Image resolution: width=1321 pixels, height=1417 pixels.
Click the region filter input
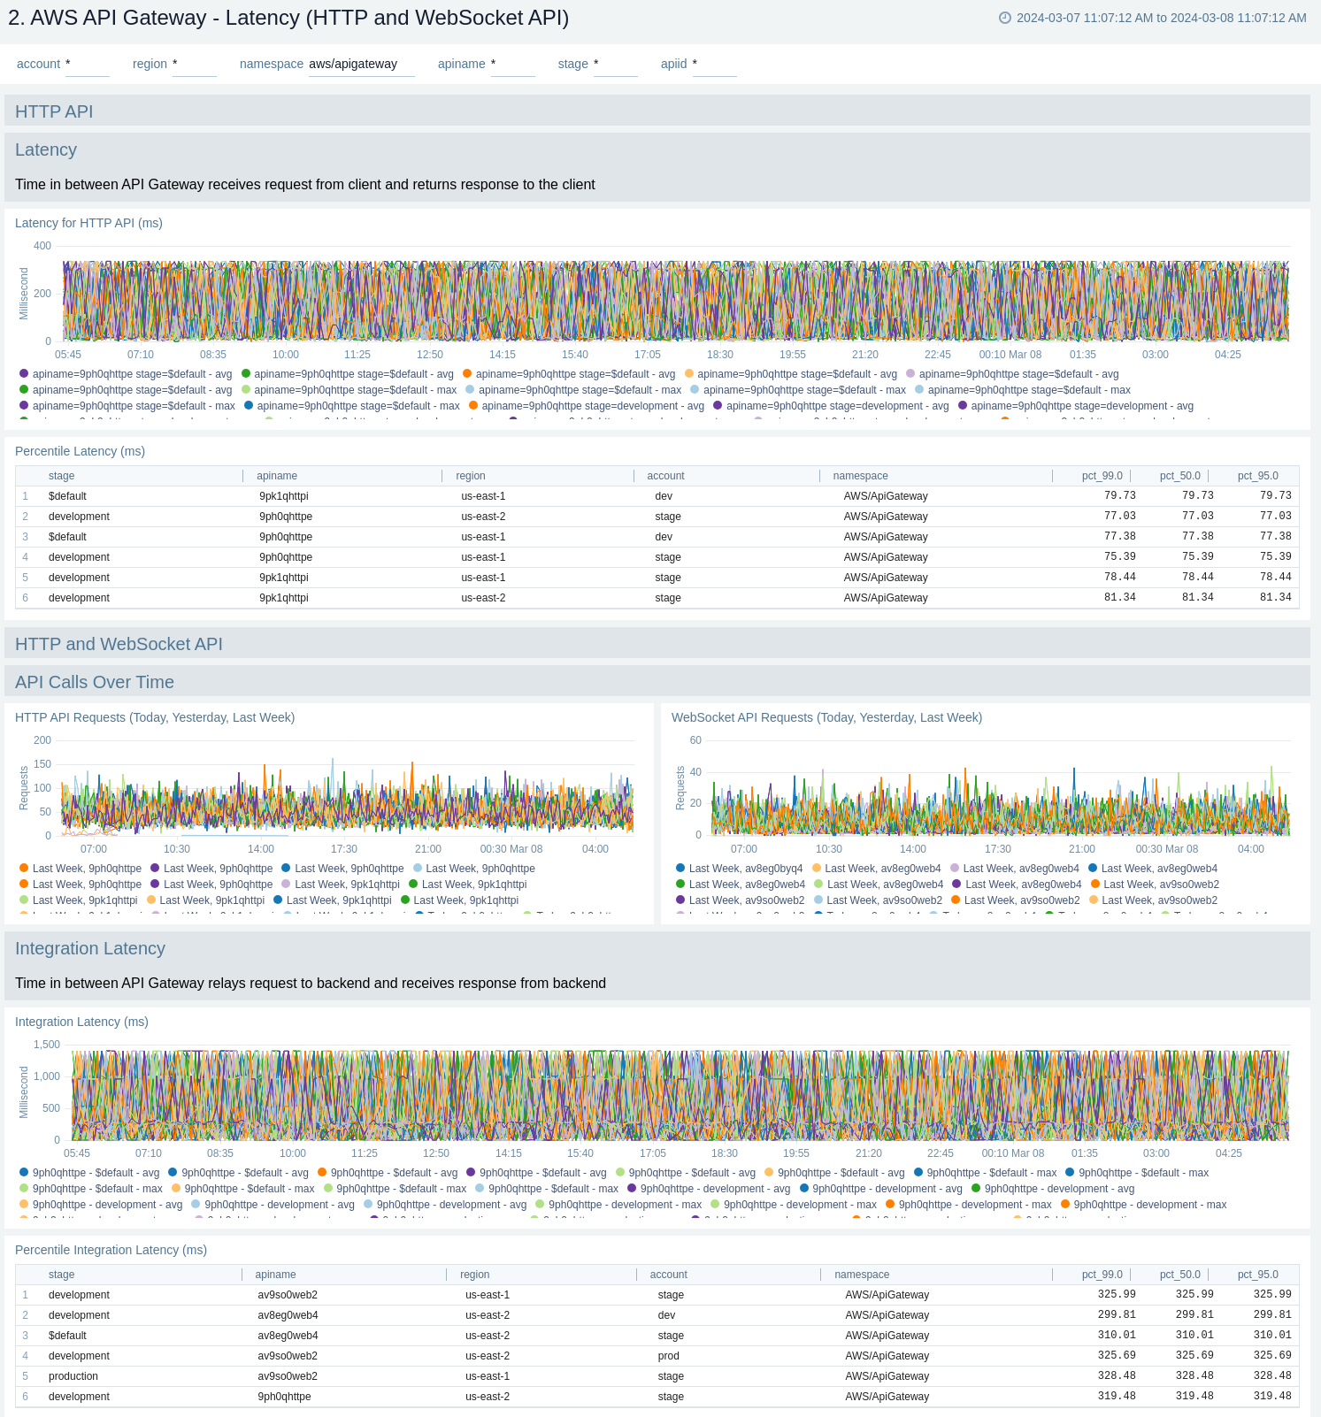[195, 65]
